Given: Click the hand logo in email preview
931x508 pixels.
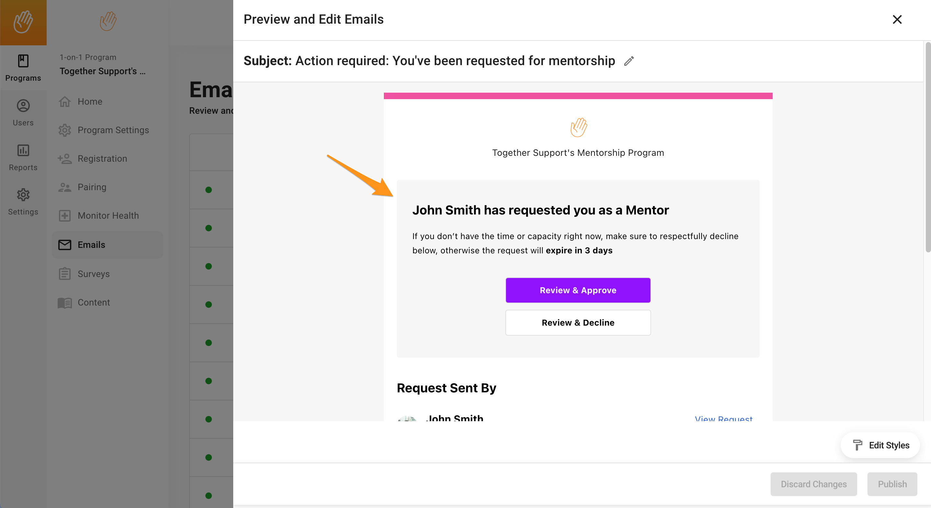Looking at the screenshot, I should pyautogui.click(x=578, y=128).
